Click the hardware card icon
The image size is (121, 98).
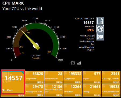point(100,37)
